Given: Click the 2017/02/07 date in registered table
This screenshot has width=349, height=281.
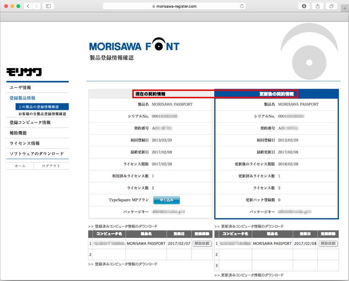Looking at the screenshot, I should click(x=179, y=243).
